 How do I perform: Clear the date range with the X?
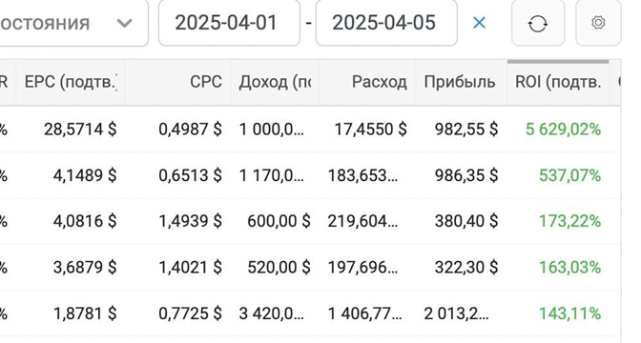[479, 23]
